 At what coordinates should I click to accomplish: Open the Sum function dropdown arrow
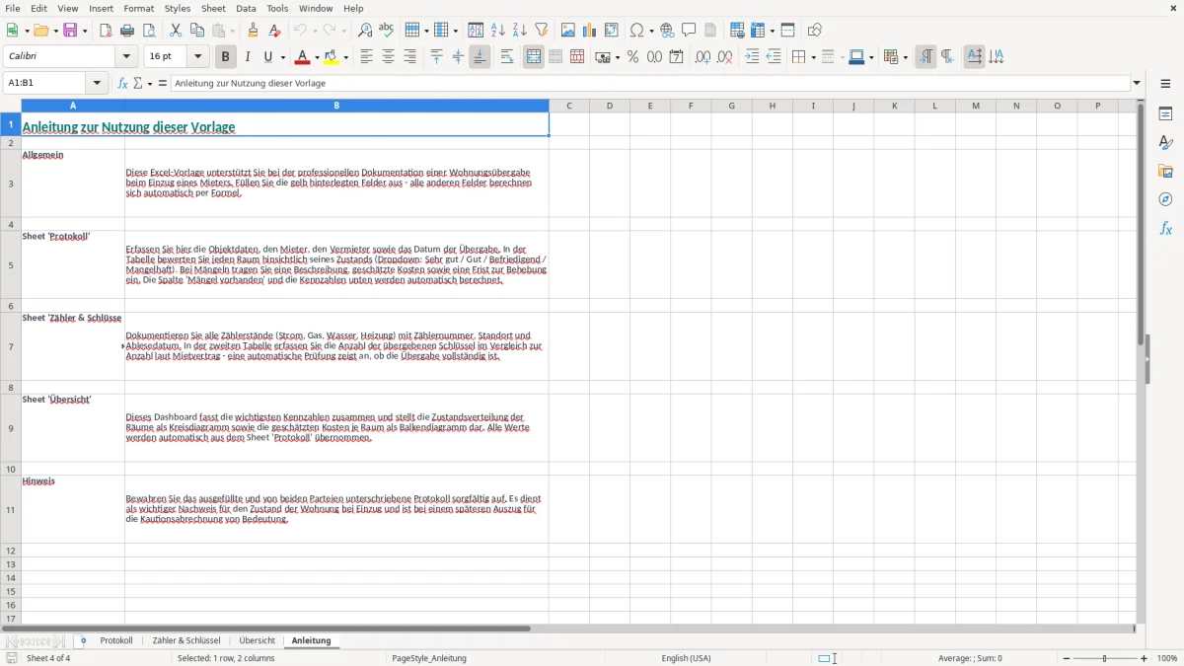click(x=150, y=84)
